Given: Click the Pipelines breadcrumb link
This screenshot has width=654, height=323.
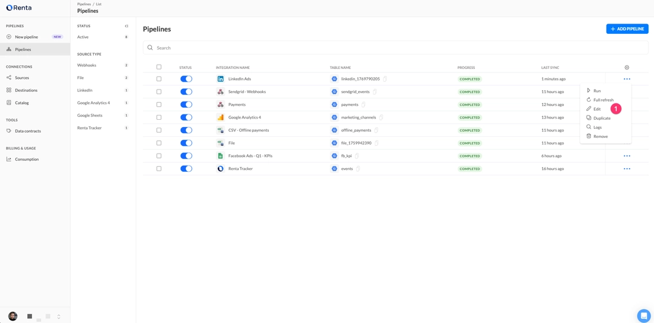Looking at the screenshot, I should tap(84, 4).
